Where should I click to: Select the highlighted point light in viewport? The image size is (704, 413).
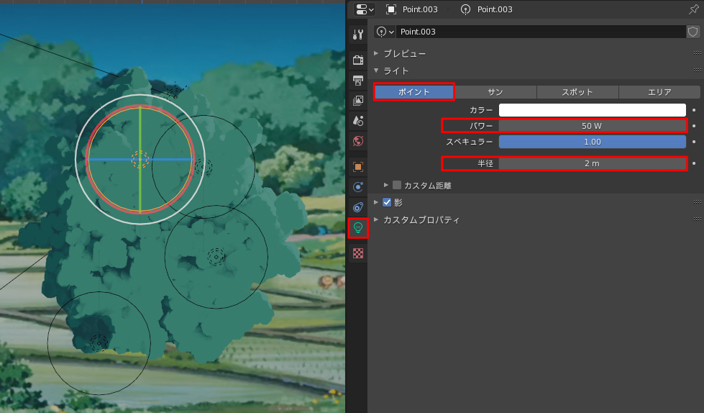[x=140, y=159]
